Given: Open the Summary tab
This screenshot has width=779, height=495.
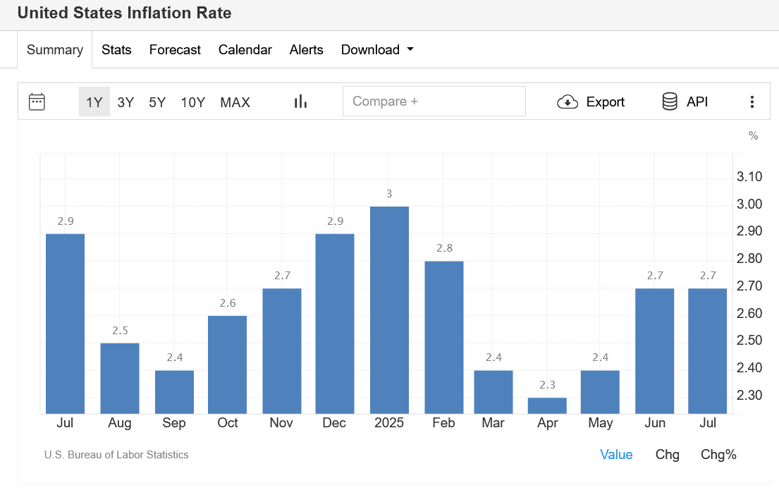Looking at the screenshot, I should [x=55, y=49].
